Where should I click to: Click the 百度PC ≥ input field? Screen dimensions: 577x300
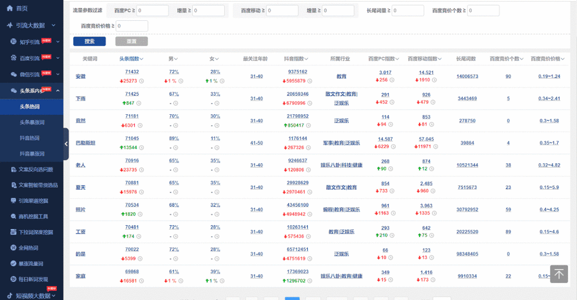(152, 11)
